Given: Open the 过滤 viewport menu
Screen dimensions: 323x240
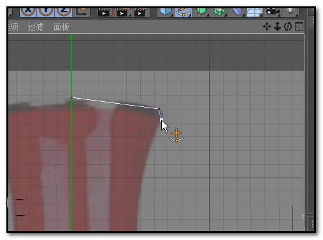Looking at the screenshot, I should coord(36,27).
